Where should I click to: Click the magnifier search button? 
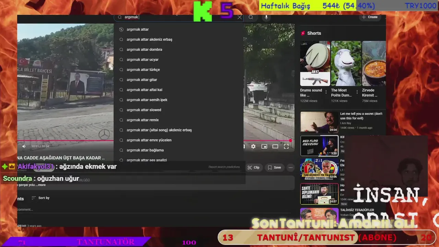[251, 17]
